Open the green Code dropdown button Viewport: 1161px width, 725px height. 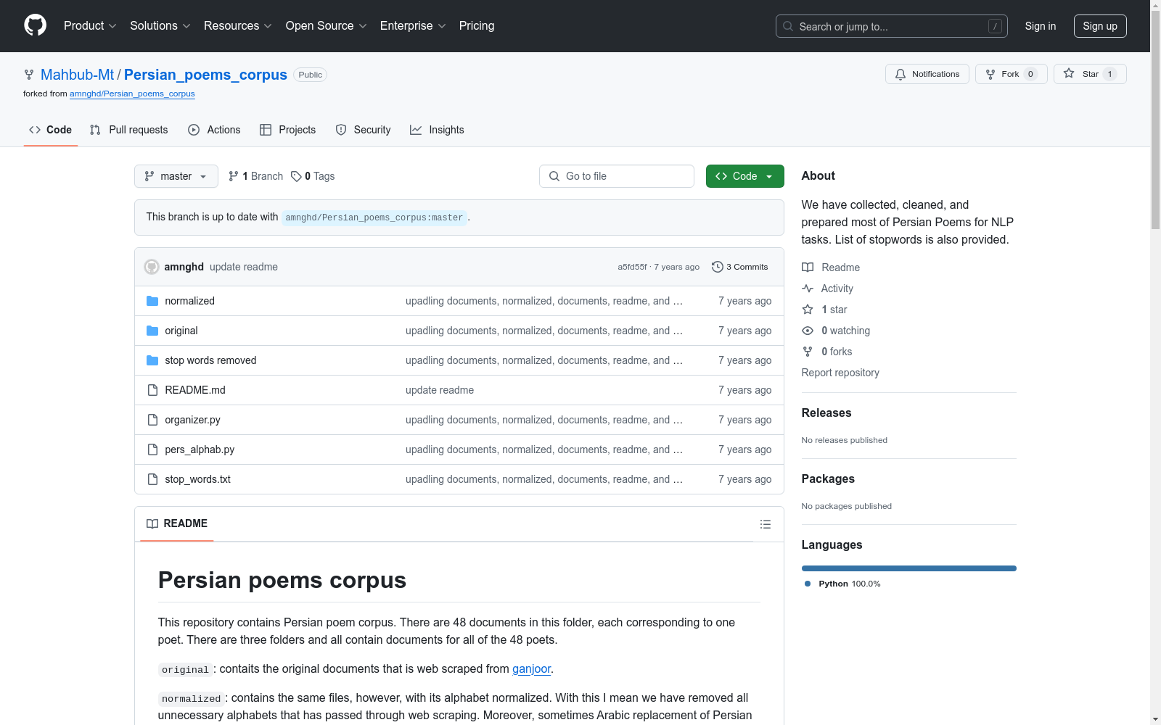click(x=744, y=176)
